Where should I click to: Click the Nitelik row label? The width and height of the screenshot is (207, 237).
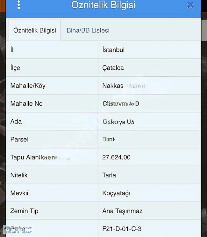19,175
